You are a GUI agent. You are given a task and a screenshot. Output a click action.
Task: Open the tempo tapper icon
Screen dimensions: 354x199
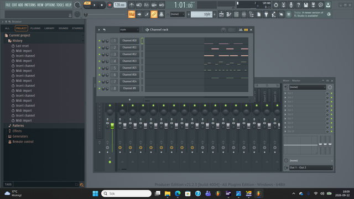(274, 14)
